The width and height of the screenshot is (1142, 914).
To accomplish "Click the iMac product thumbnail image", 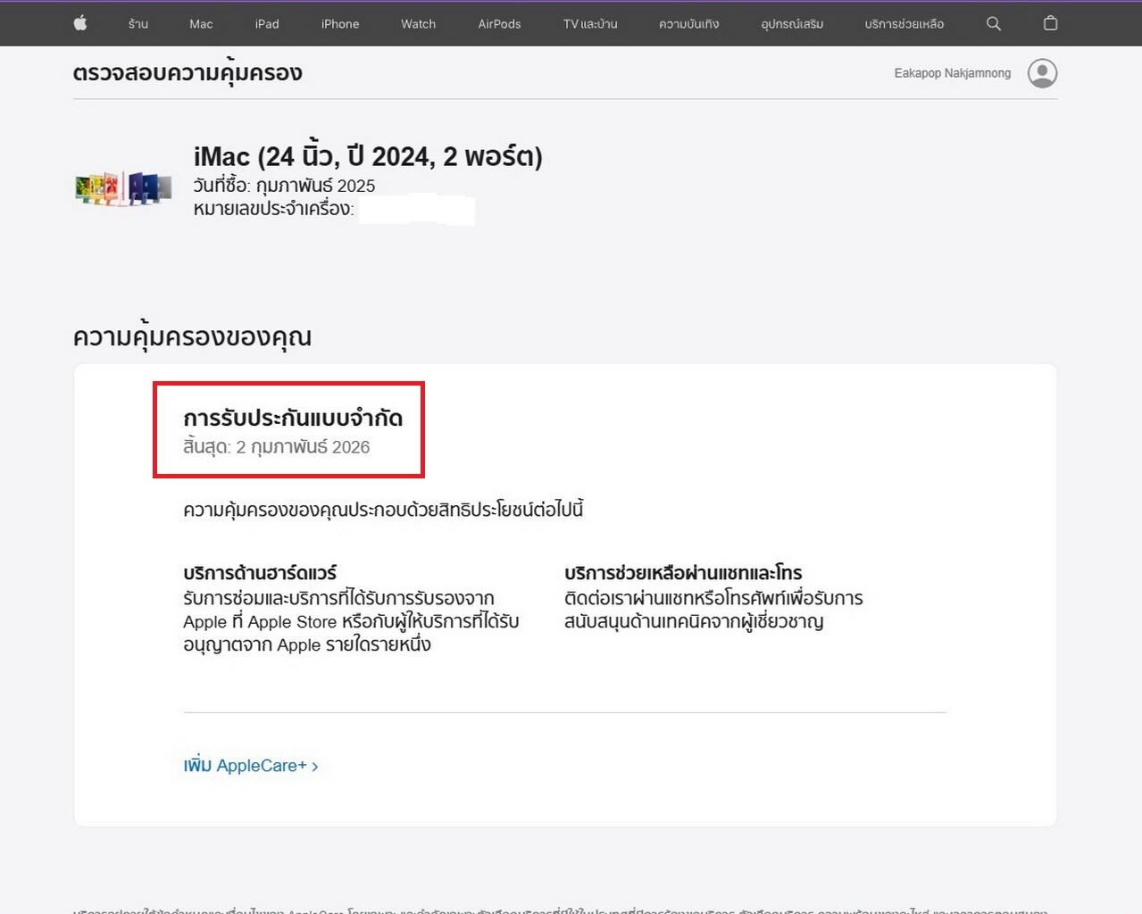I will click(123, 188).
